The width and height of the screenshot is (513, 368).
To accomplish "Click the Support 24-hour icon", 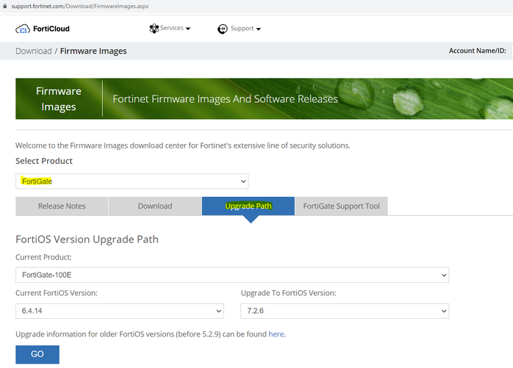I will (223, 29).
